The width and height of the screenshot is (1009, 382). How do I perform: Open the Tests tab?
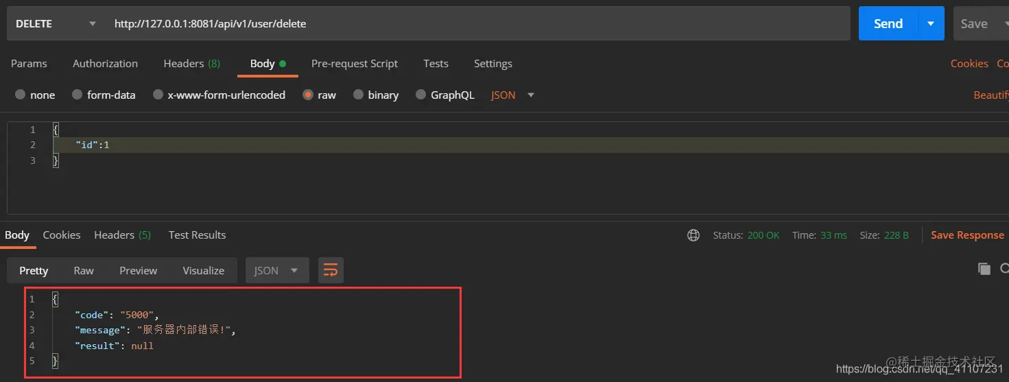[436, 63]
